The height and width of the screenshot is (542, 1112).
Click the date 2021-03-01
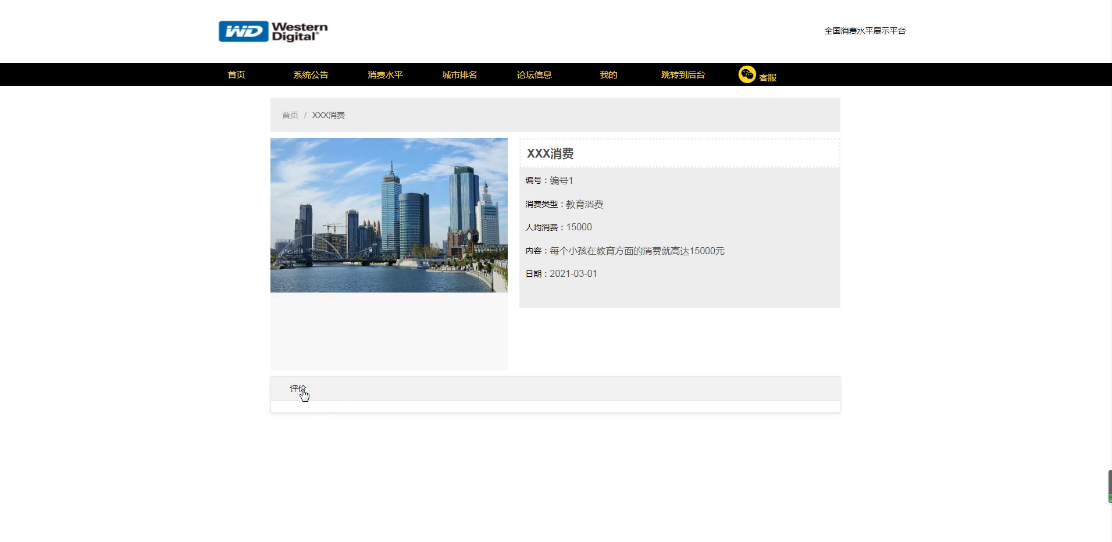pyautogui.click(x=573, y=274)
